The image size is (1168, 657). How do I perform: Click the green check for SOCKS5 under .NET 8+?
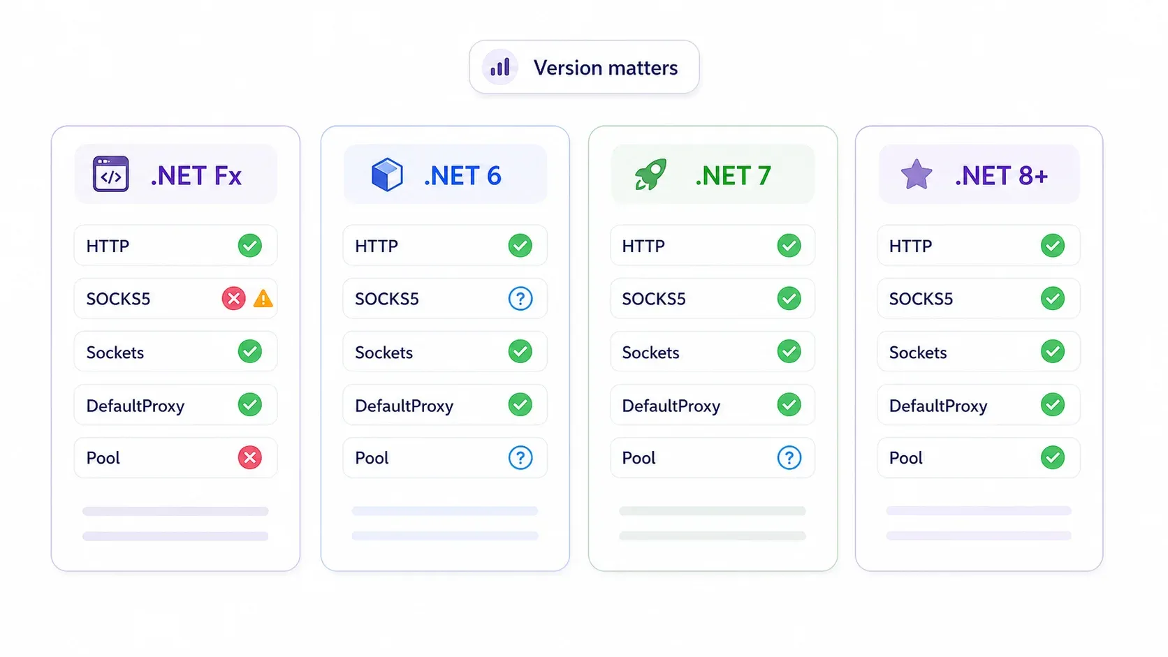[1053, 299]
